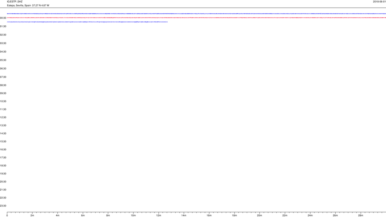This screenshot has height=217, width=386.
Task: Click the 20:30 time row label
Action: 3,182
